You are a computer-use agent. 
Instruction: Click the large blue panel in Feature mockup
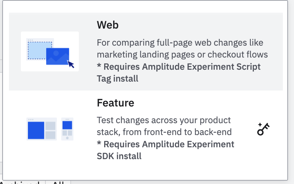pyautogui.click(x=36, y=129)
